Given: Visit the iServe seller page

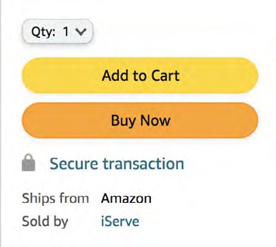Looking at the screenshot, I should click(x=120, y=221).
